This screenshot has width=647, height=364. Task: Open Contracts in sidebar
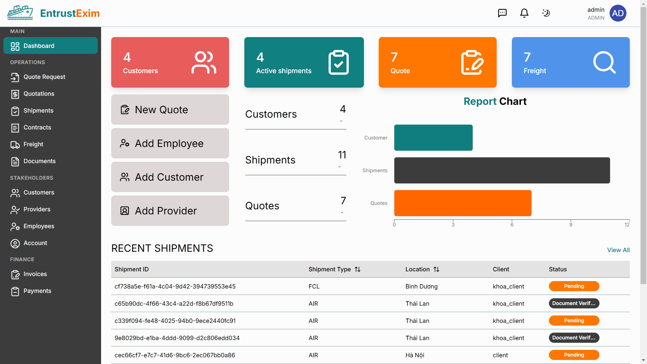51,128
